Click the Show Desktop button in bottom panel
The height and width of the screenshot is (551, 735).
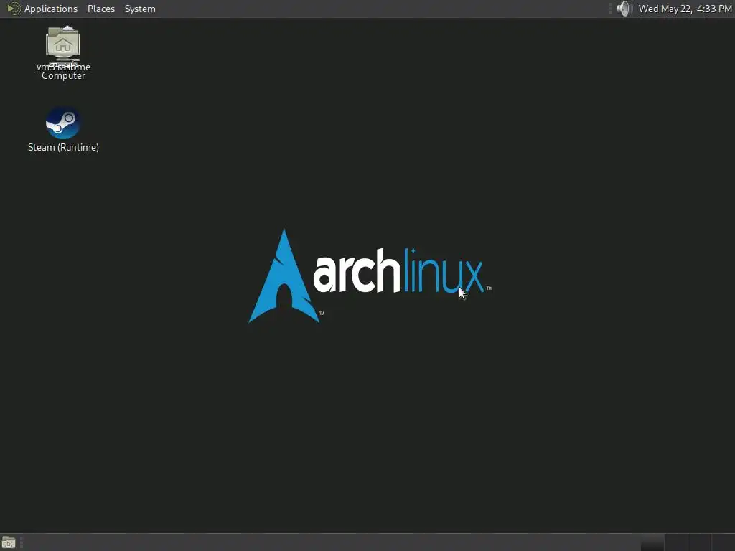pyautogui.click(x=9, y=542)
